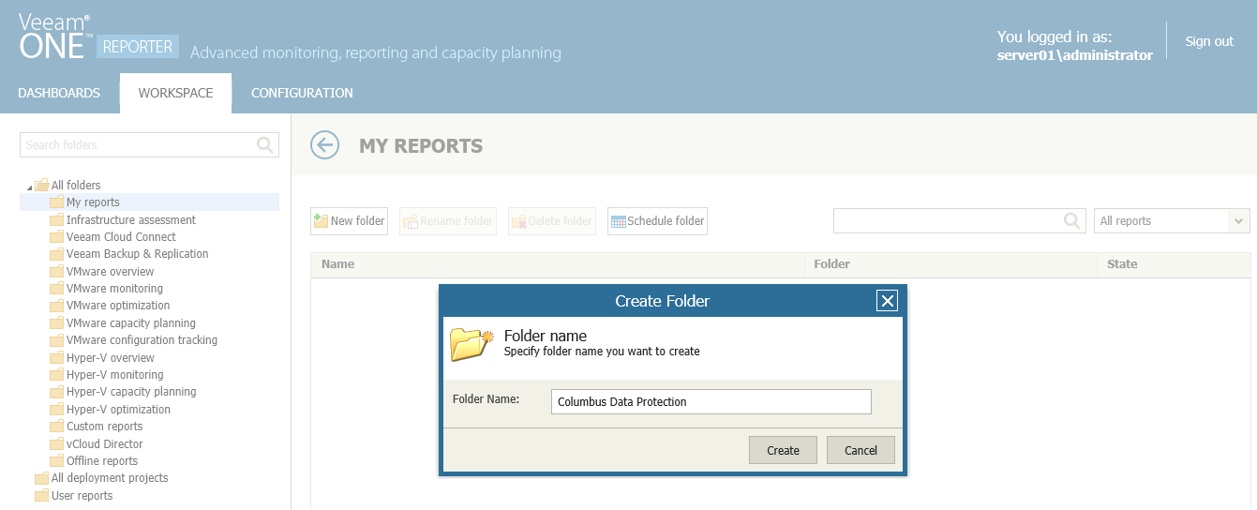Select the Hyper-V monitoring folder icon
Image resolution: width=1257 pixels, height=510 pixels.
click(x=57, y=375)
